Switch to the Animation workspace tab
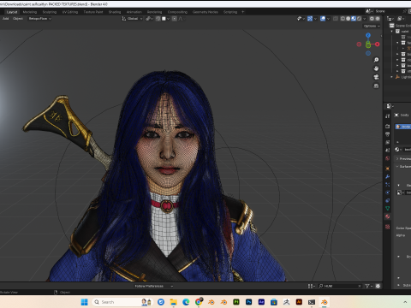This screenshot has width=411, height=308. 134,12
